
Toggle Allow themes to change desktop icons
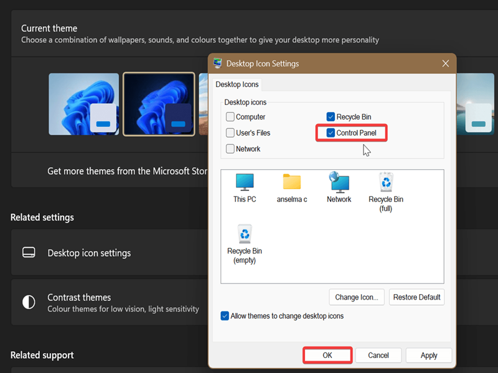(225, 316)
